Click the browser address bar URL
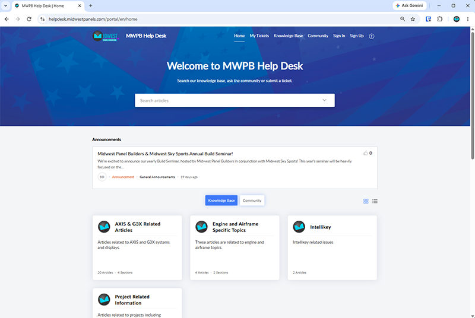475x318 pixels. tap(93, 19)
